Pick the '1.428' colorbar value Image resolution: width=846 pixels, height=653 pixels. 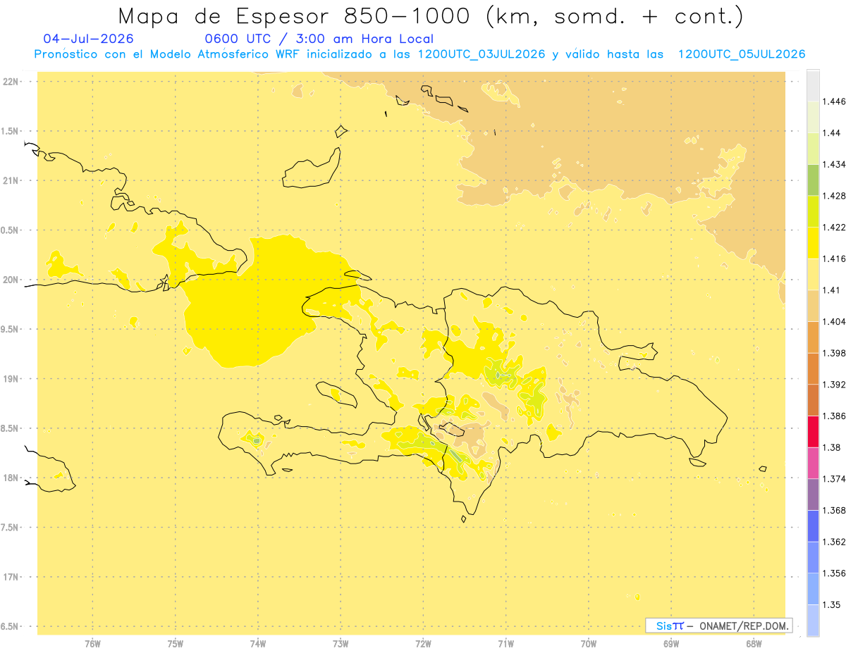(x=834, y=196)
